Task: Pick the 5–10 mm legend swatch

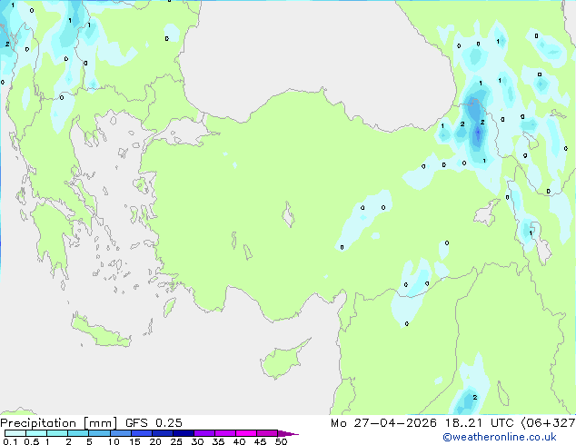Action: pos(99,433)
